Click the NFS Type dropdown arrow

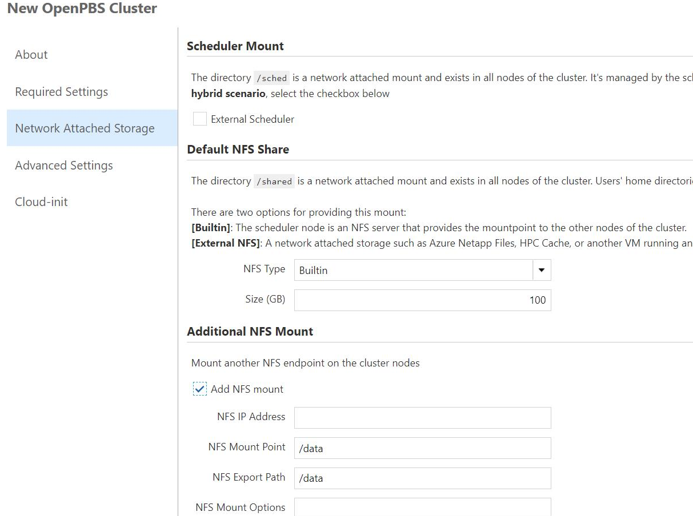[x=541, y=269]
